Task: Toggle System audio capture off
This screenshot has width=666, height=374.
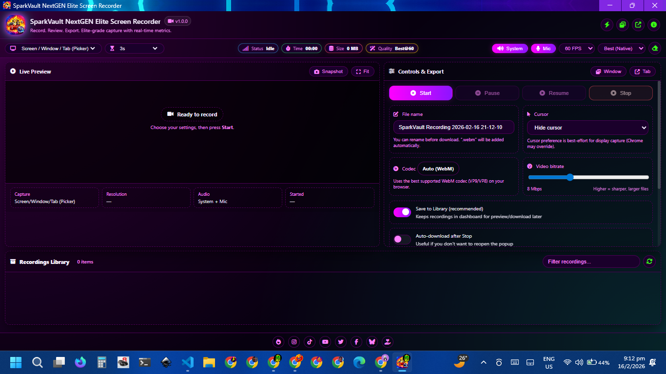Action: click(509, 48)
